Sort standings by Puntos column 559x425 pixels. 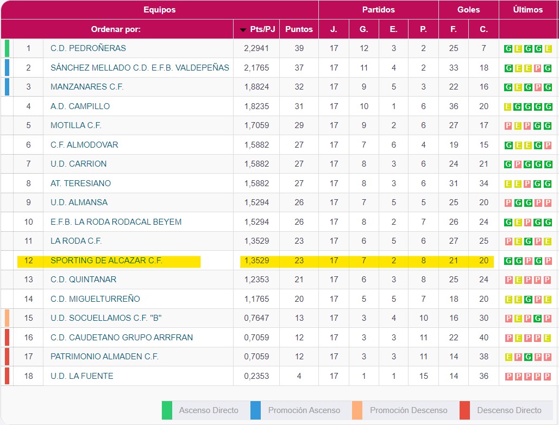299,29
